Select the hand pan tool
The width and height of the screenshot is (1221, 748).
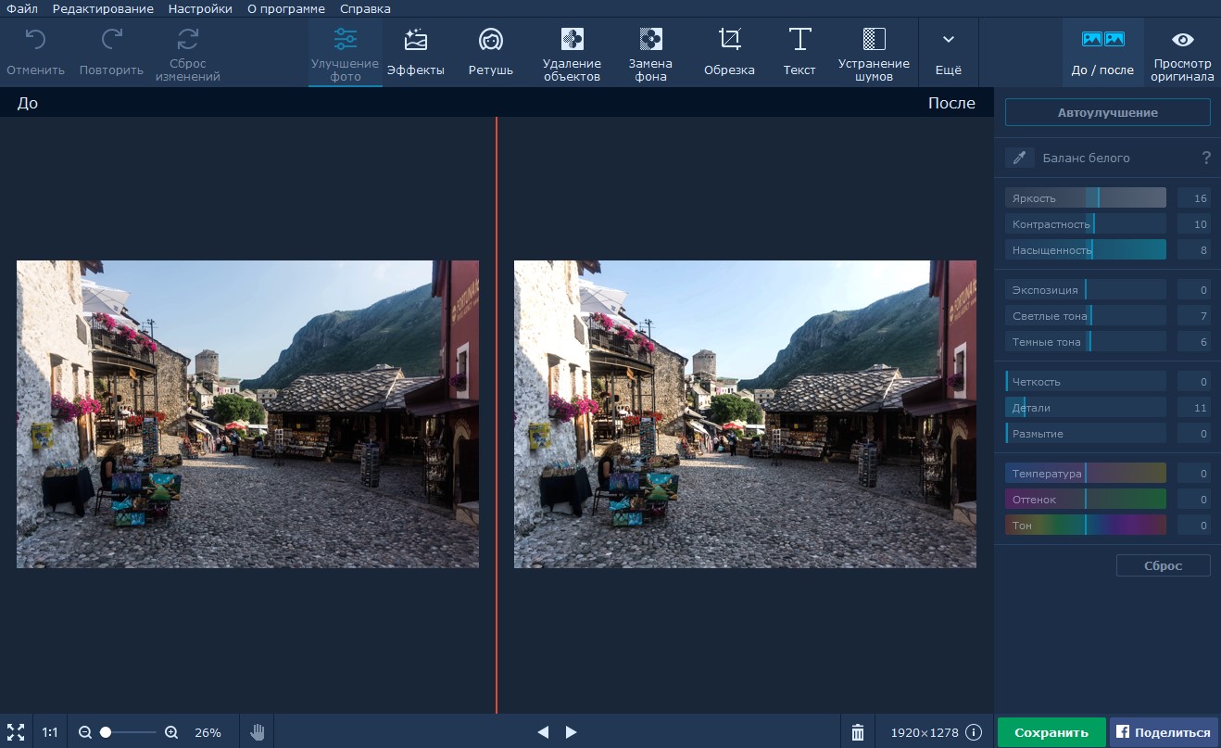pyautogui.click(x=258, y=732)
